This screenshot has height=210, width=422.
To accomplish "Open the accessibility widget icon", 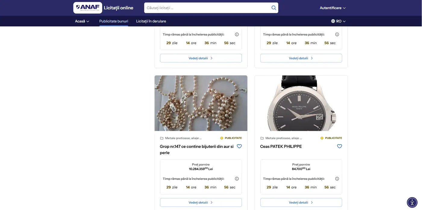I will (412, 202).
